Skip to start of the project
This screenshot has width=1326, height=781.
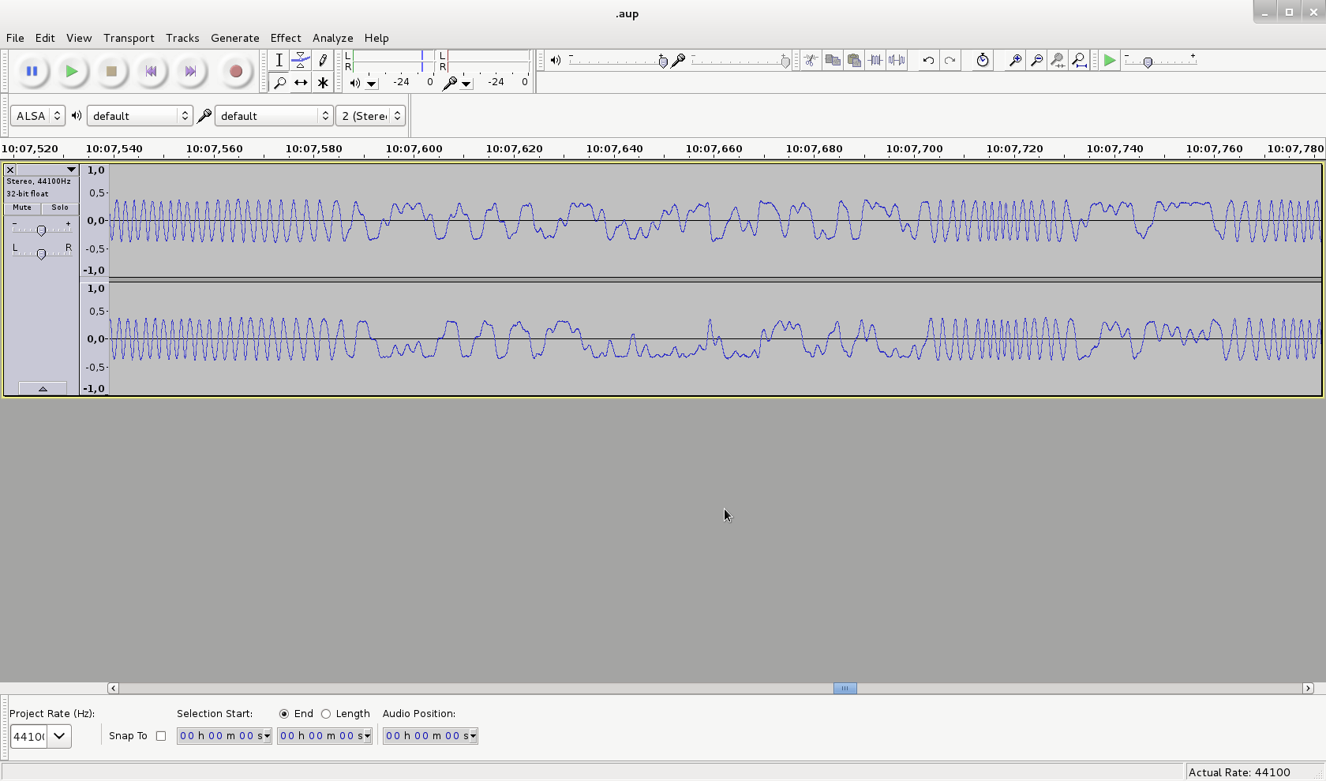pos(151,72)
